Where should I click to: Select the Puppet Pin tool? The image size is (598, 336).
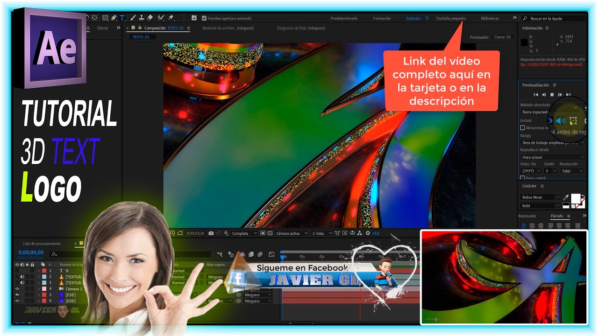[171, 18]
